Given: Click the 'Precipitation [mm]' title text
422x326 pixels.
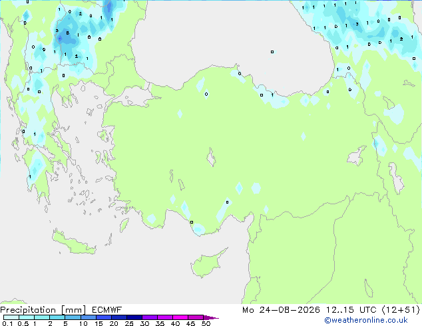Looking at the screenshot, I should pyautogui.click(x=43, y=310).
